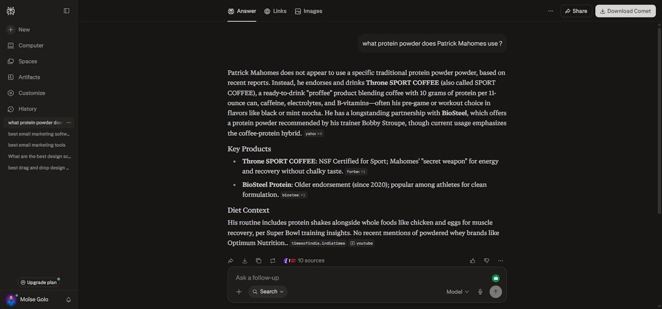Image resolution: width=662 pixels, height=309 pixels.
Task: Mark answer as helpful thumbs up
Action: 473,261
